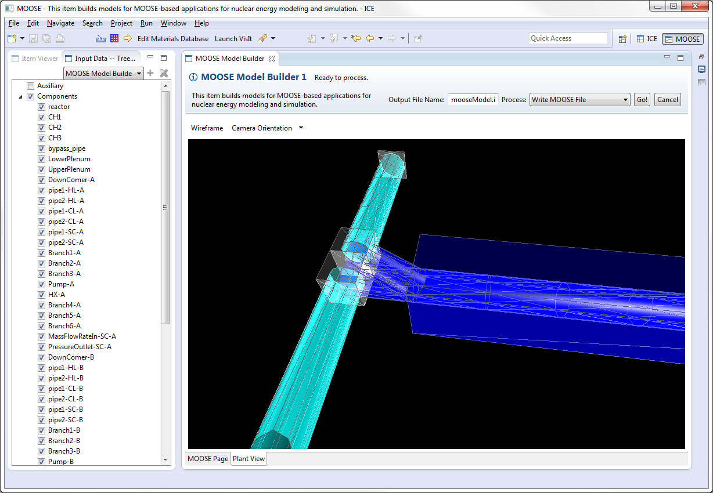Click the yellow arrow icon before Edit Materials
713x493 pixels.
point(128,39)
